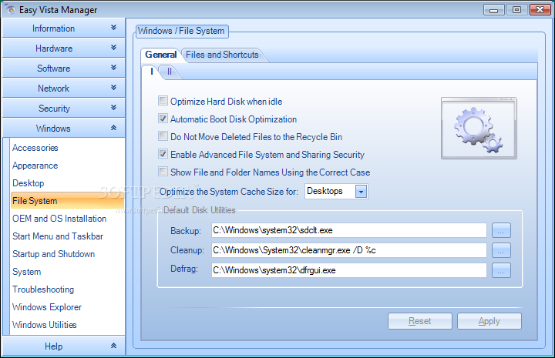Image resolution: width=555 pixels, height=358 pixels.
Task: Minimize the Easy Vista Manager window
Action: [x=494, y=10]
